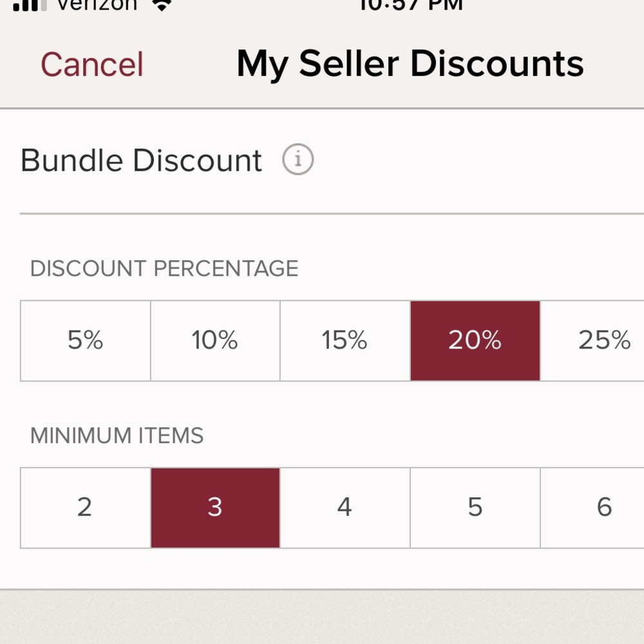This screenshot has height=644, width=644.
Task: Set minimum items to 6
Action: click(604, 507)
